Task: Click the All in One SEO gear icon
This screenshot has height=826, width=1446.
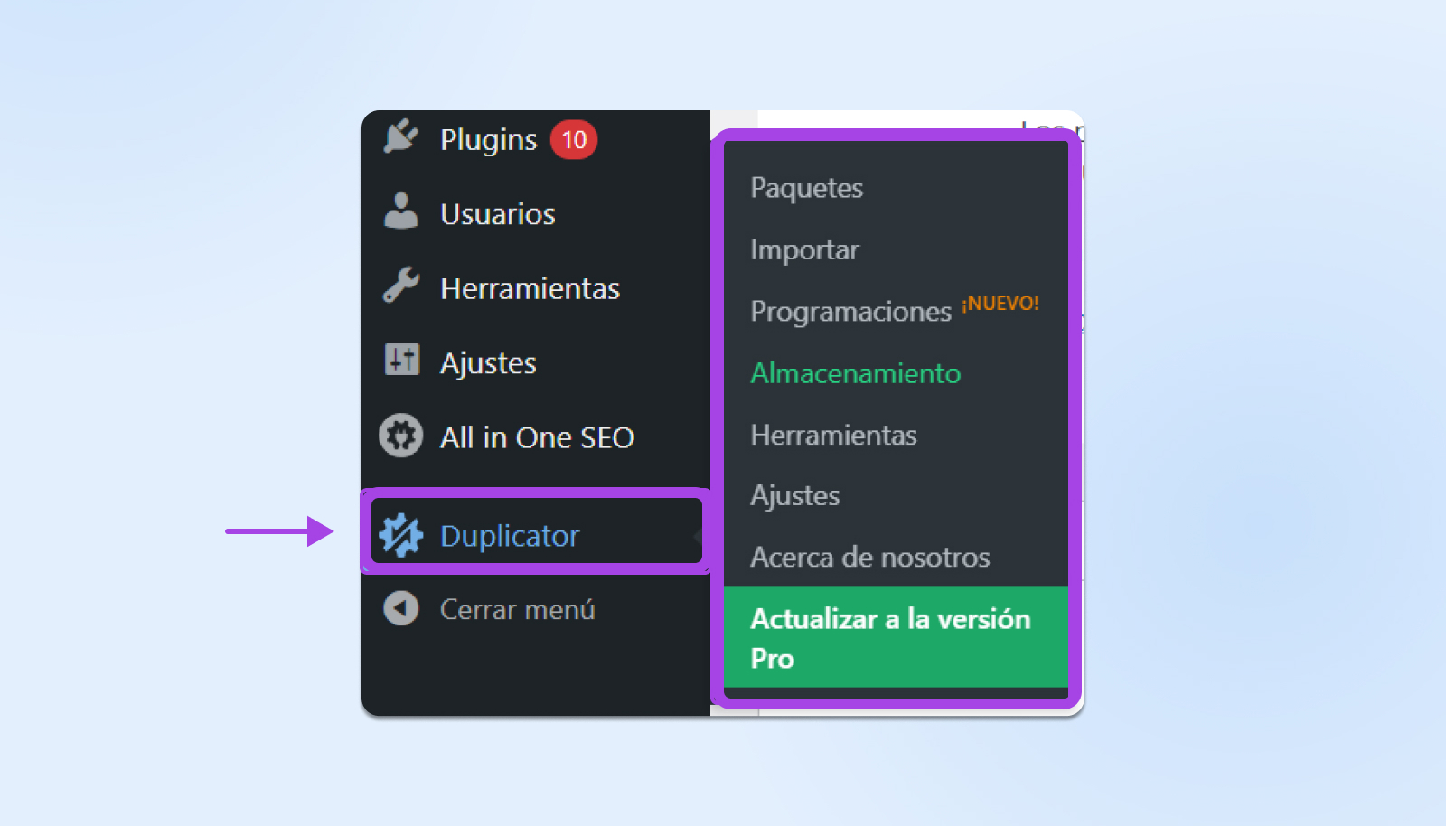Action: coord(401,436)
